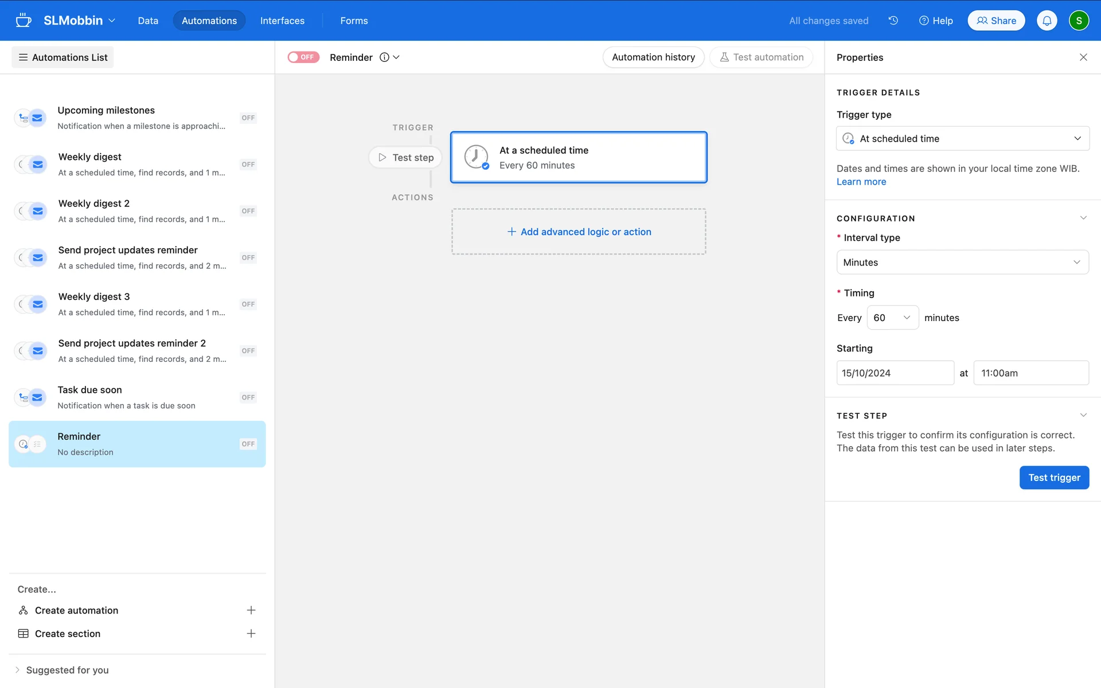This screenshot has height=688, width=1101.
Task: Switch to the Interfaces tab
Action: pos(282,21)
